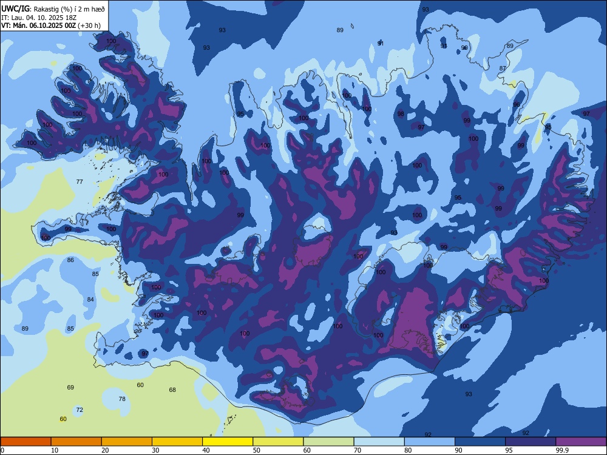The image size is (607, 455).
Task: Click the legend scale label '0'
Action: [2, 450]
